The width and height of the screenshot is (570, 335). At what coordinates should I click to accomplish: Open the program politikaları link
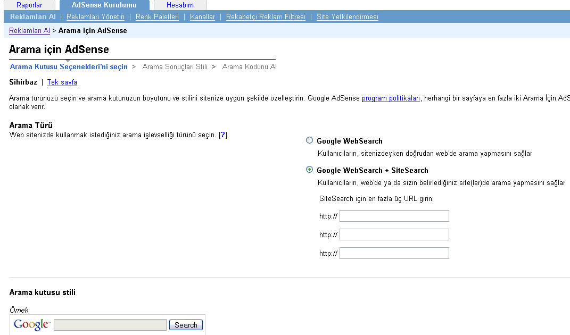point(391,98)
